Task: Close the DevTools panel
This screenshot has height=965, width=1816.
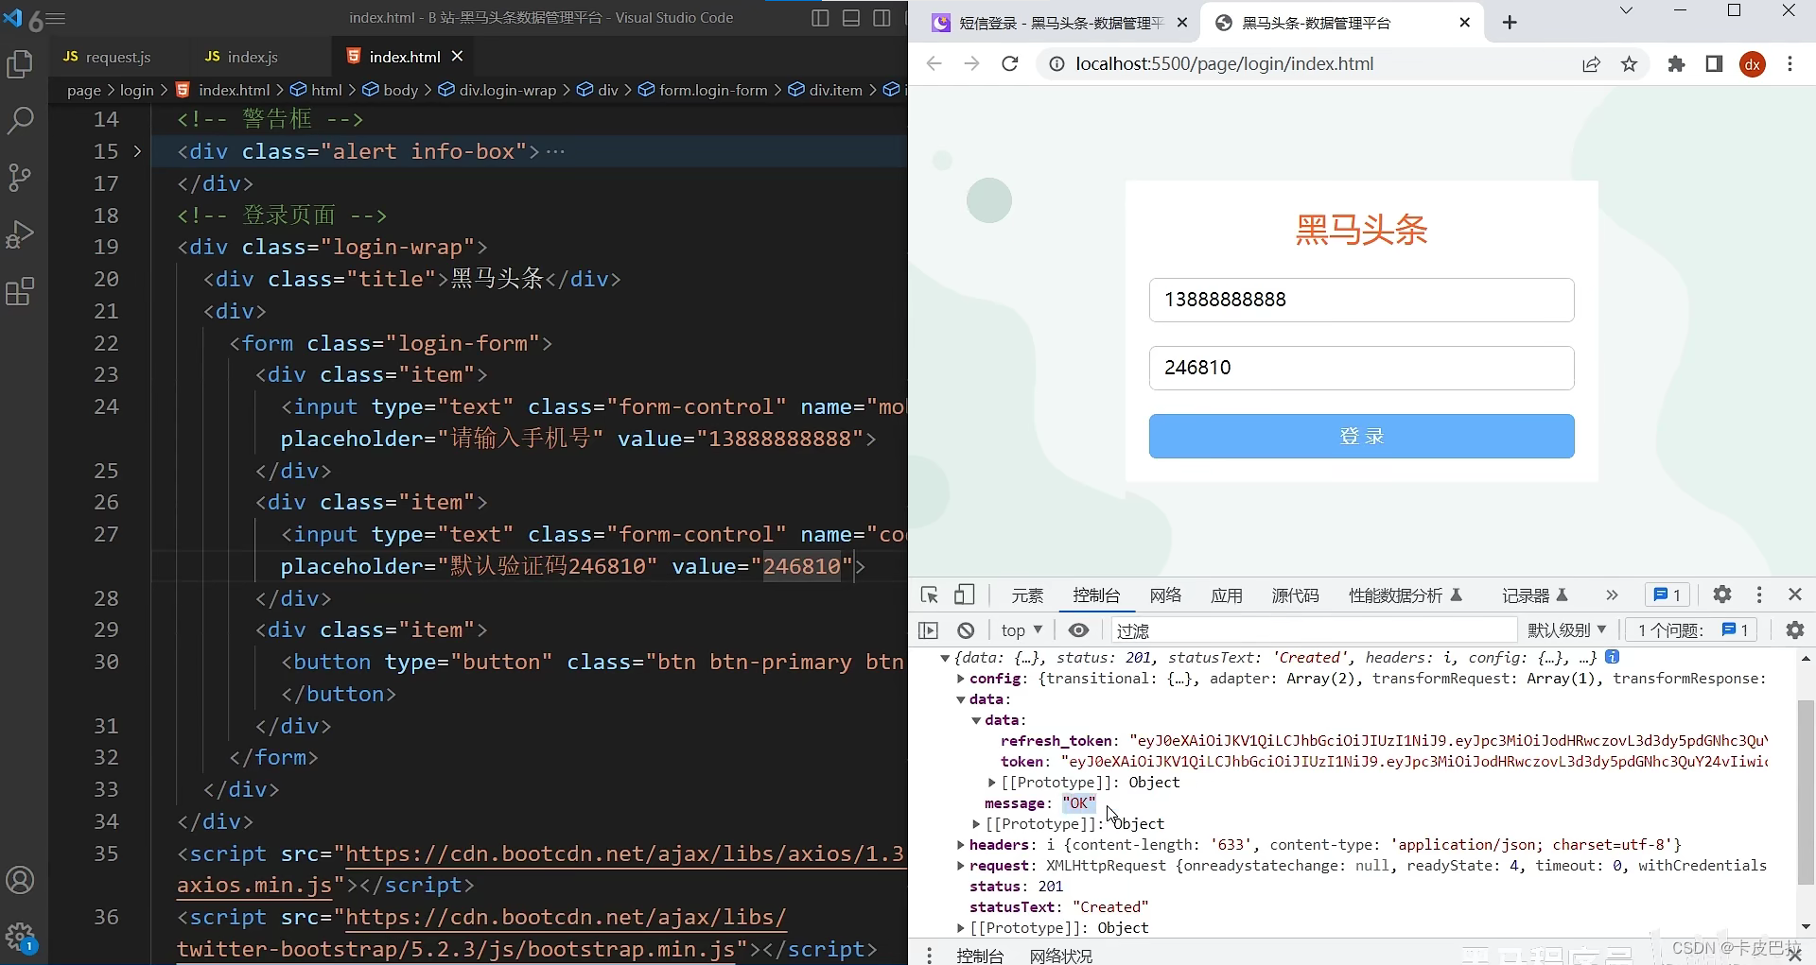Action: 1795,595
